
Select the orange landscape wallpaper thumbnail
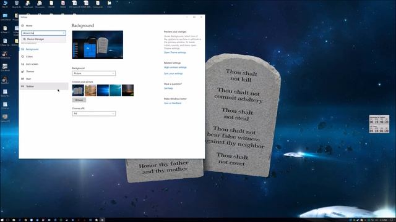[90, 90]
